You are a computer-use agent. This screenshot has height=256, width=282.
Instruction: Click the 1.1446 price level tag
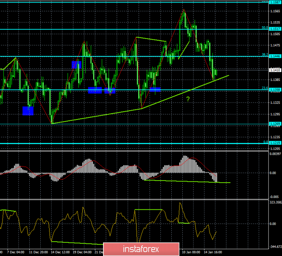pyautogui.click(x=275, y=56)
